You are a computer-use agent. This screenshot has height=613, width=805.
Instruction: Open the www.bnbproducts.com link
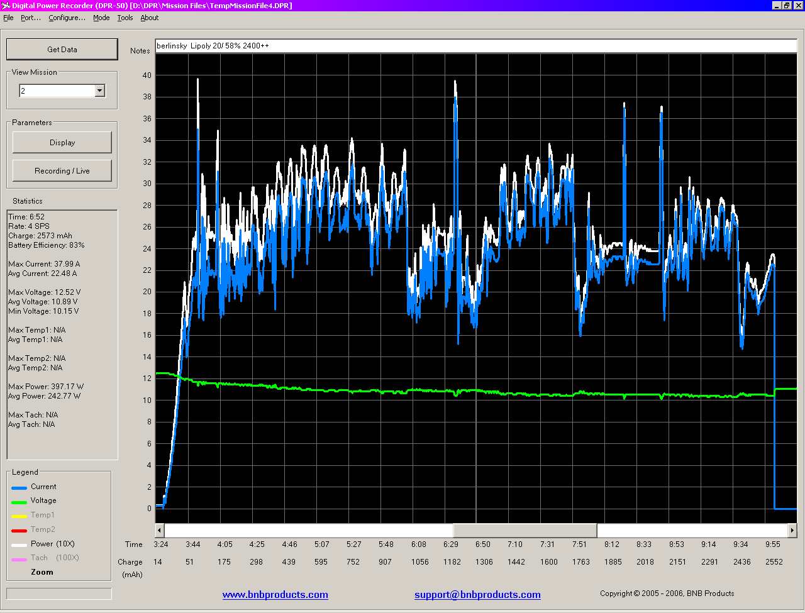click(x=275, y=595)
